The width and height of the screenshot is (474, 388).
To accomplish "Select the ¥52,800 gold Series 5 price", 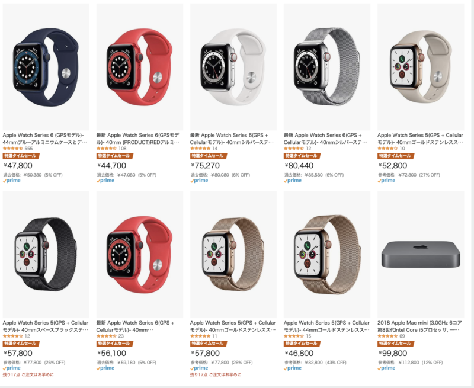I will [393, 166].
